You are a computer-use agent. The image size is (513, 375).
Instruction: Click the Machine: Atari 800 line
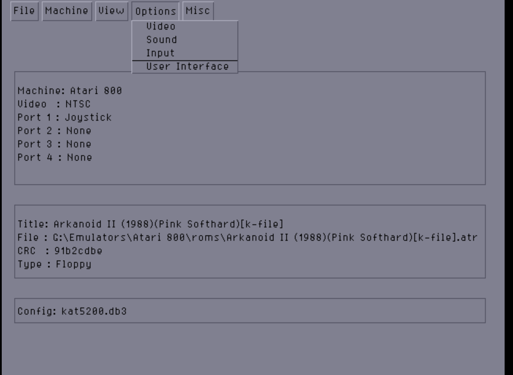tap(70, 91)
